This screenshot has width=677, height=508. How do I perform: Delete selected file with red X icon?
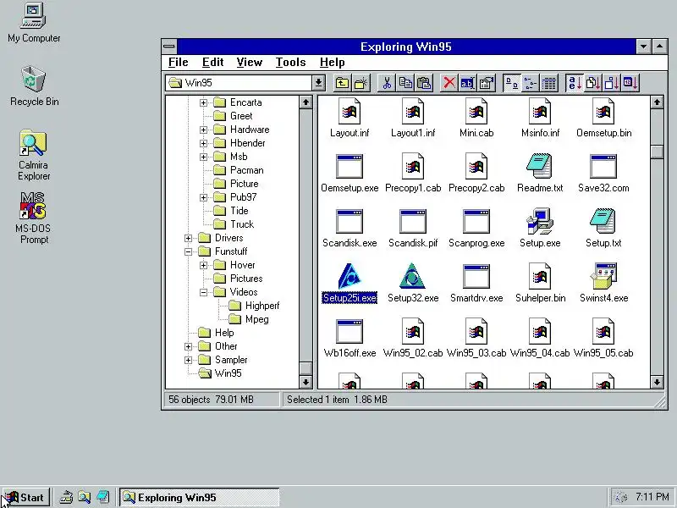pyautogui.click(x=449, y=83)
